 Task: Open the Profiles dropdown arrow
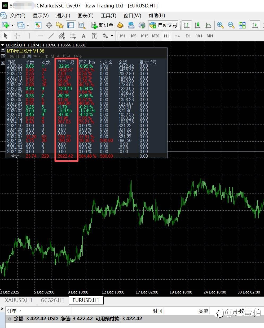[28, 25]
